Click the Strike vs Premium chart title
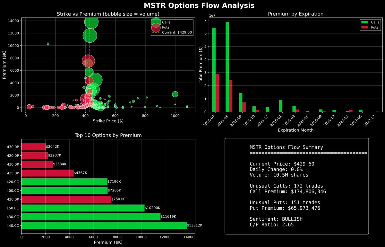The width and height of the screenshot is (385, 247). (x=108, y=14)
